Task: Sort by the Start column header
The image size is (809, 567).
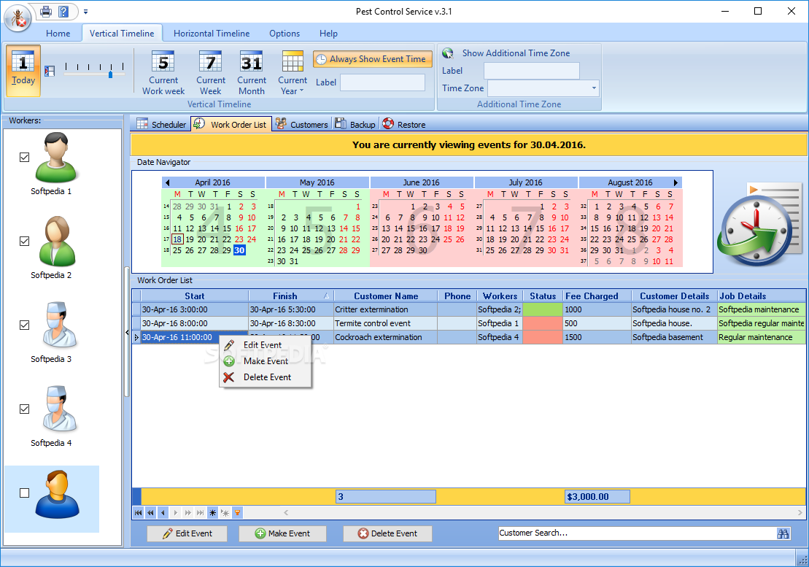Action: [195, 296]
